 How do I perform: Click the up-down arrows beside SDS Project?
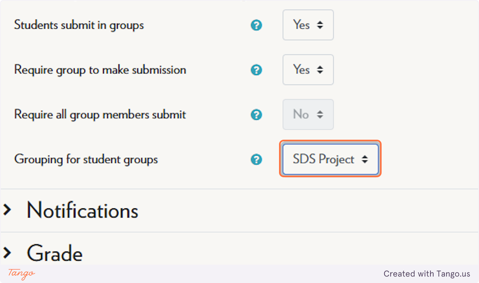(364, 160)
